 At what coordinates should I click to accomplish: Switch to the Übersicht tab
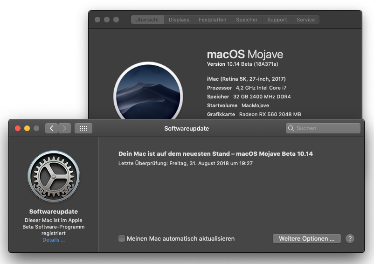point(147,20)
